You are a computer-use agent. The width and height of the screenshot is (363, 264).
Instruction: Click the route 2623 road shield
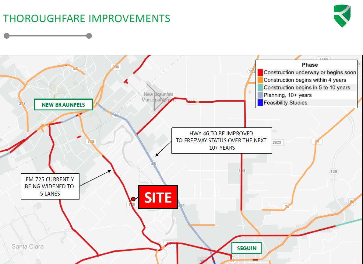277,142
